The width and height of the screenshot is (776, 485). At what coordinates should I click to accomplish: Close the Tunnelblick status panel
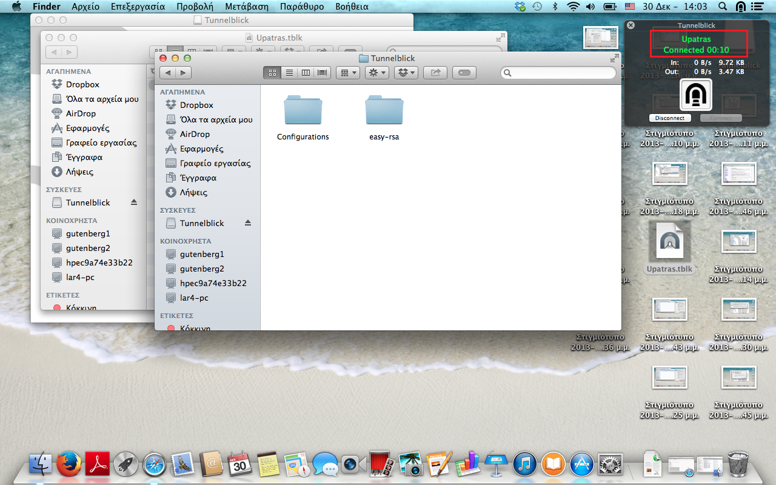[630, 25]
